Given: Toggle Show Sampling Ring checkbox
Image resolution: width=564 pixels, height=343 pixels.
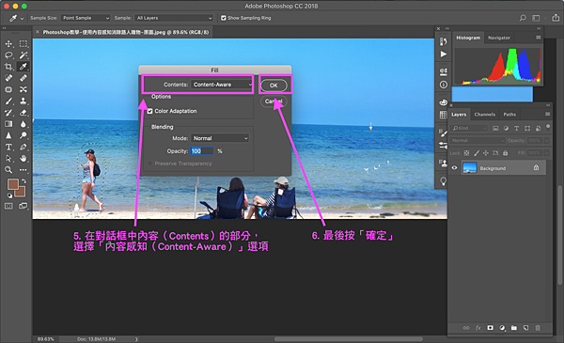Looking at the screenshot, I should tap(224, 18).
